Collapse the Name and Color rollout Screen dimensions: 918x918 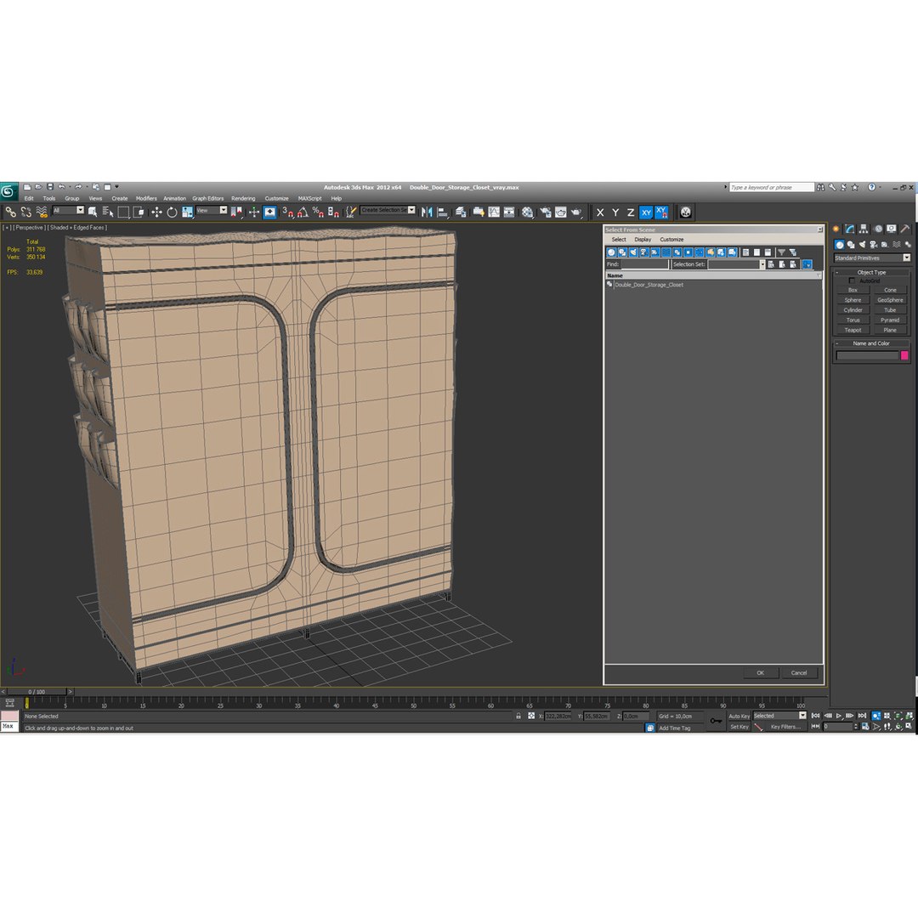pos(871,343)
